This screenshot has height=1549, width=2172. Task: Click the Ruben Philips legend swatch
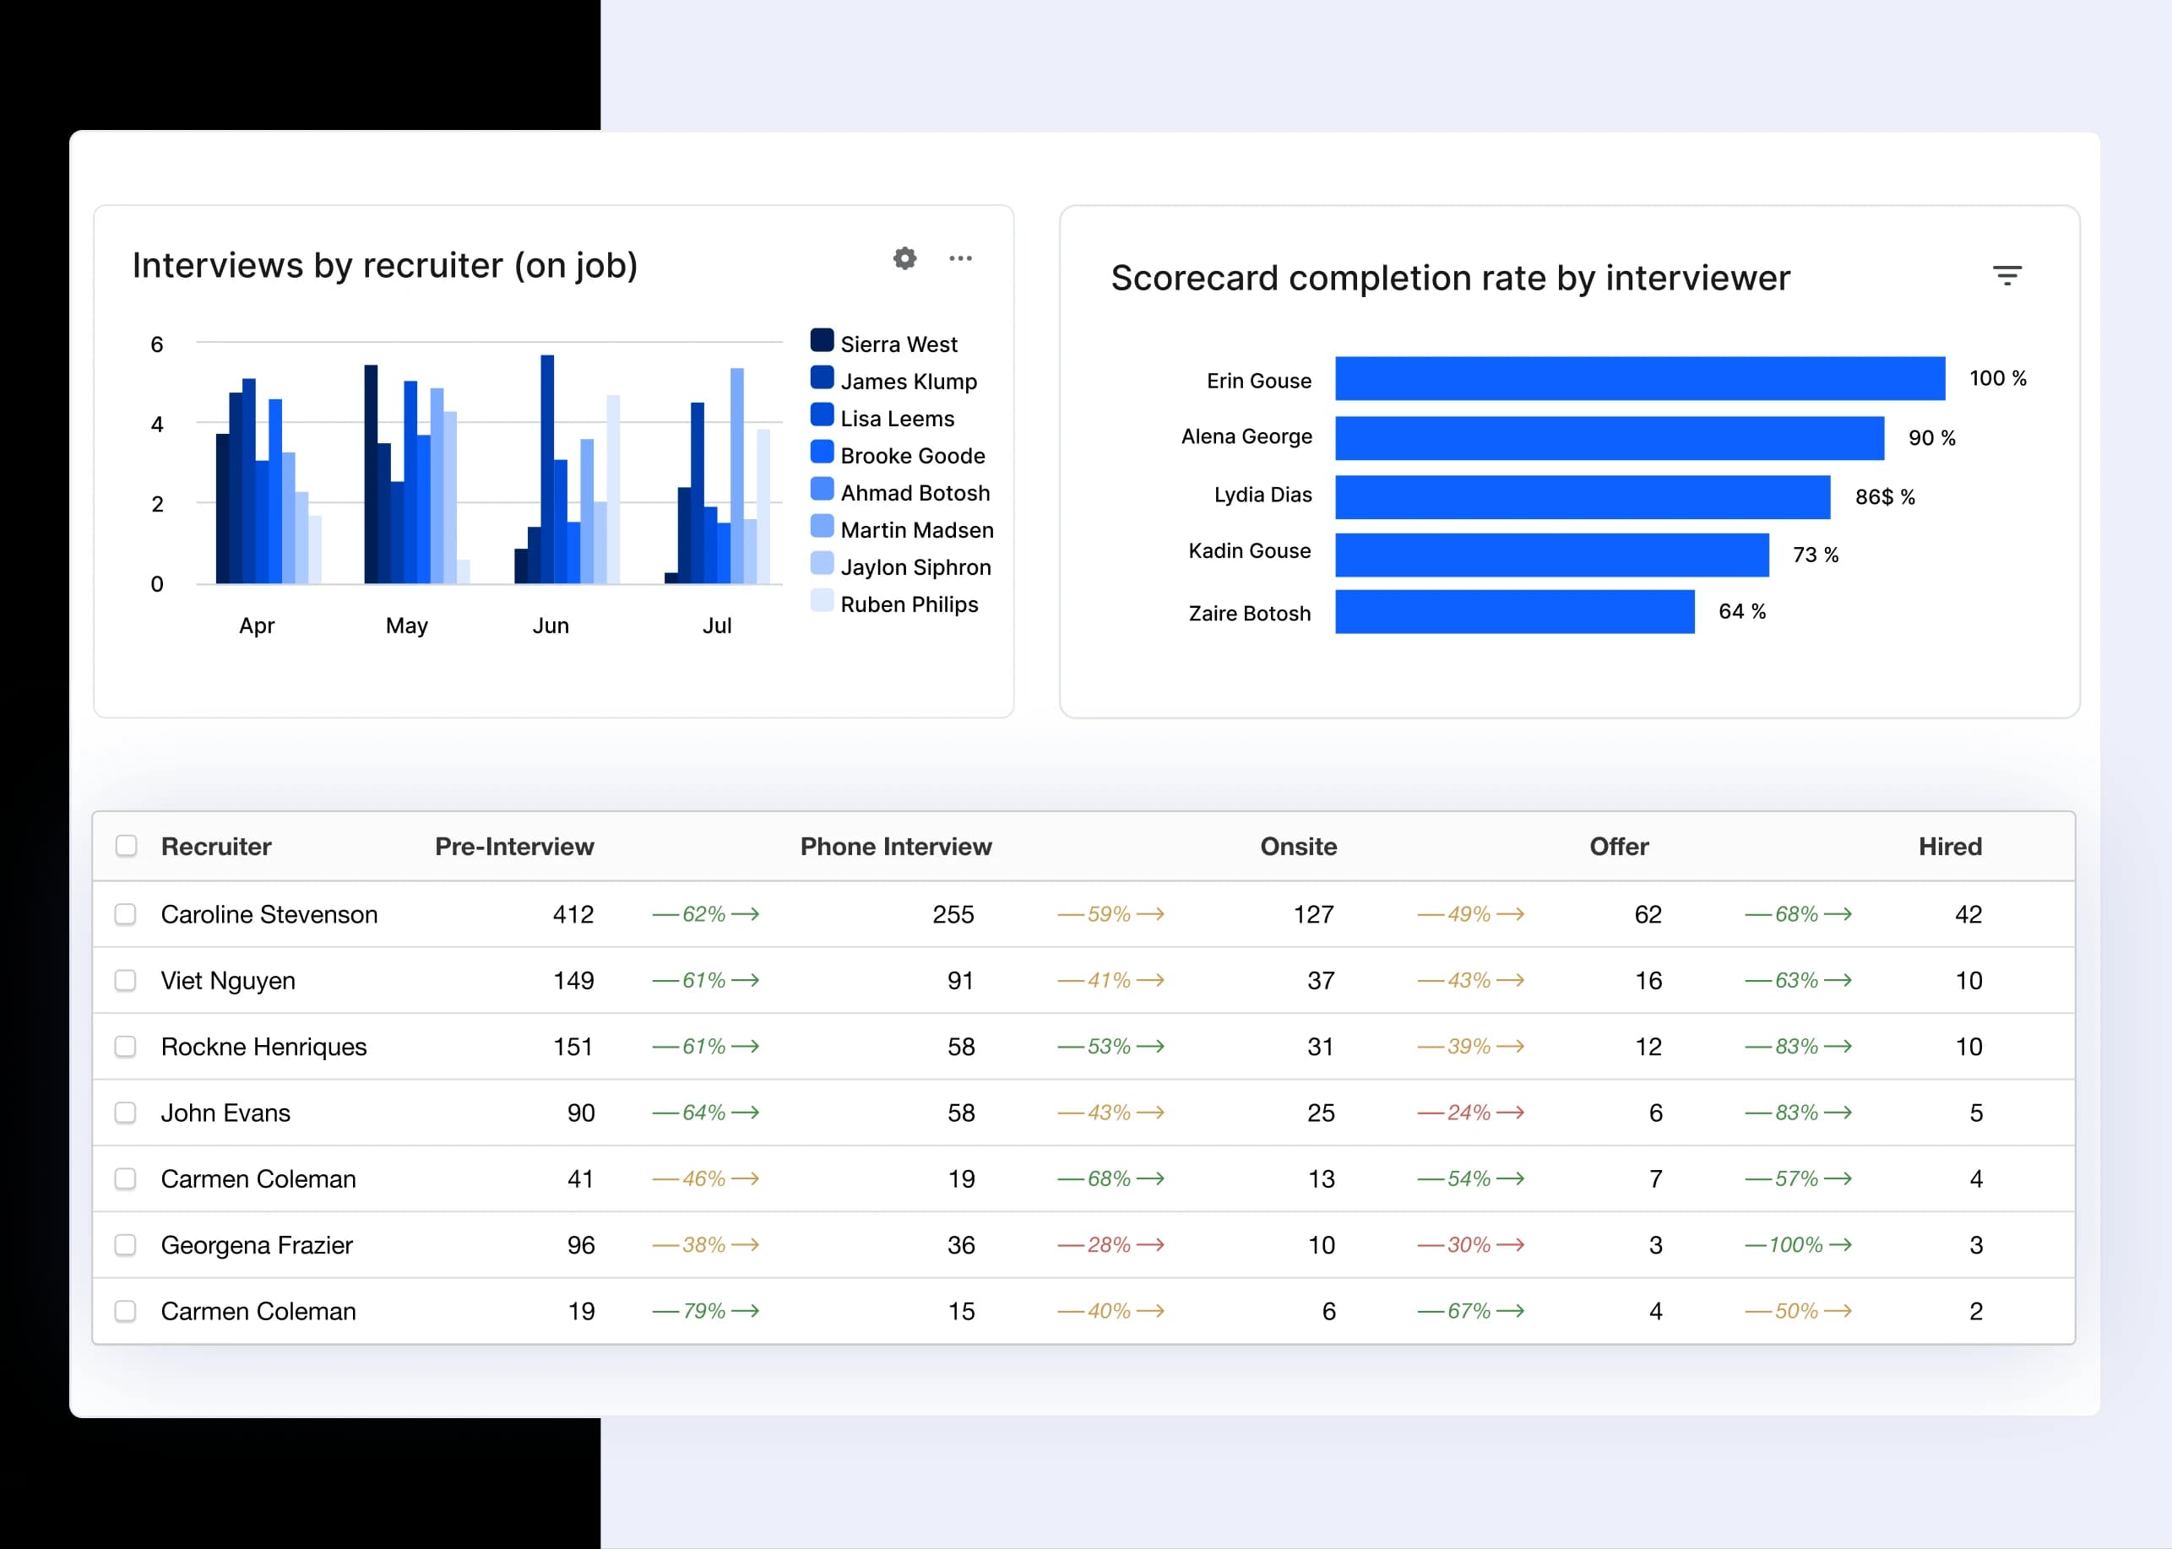click(822, 601)
